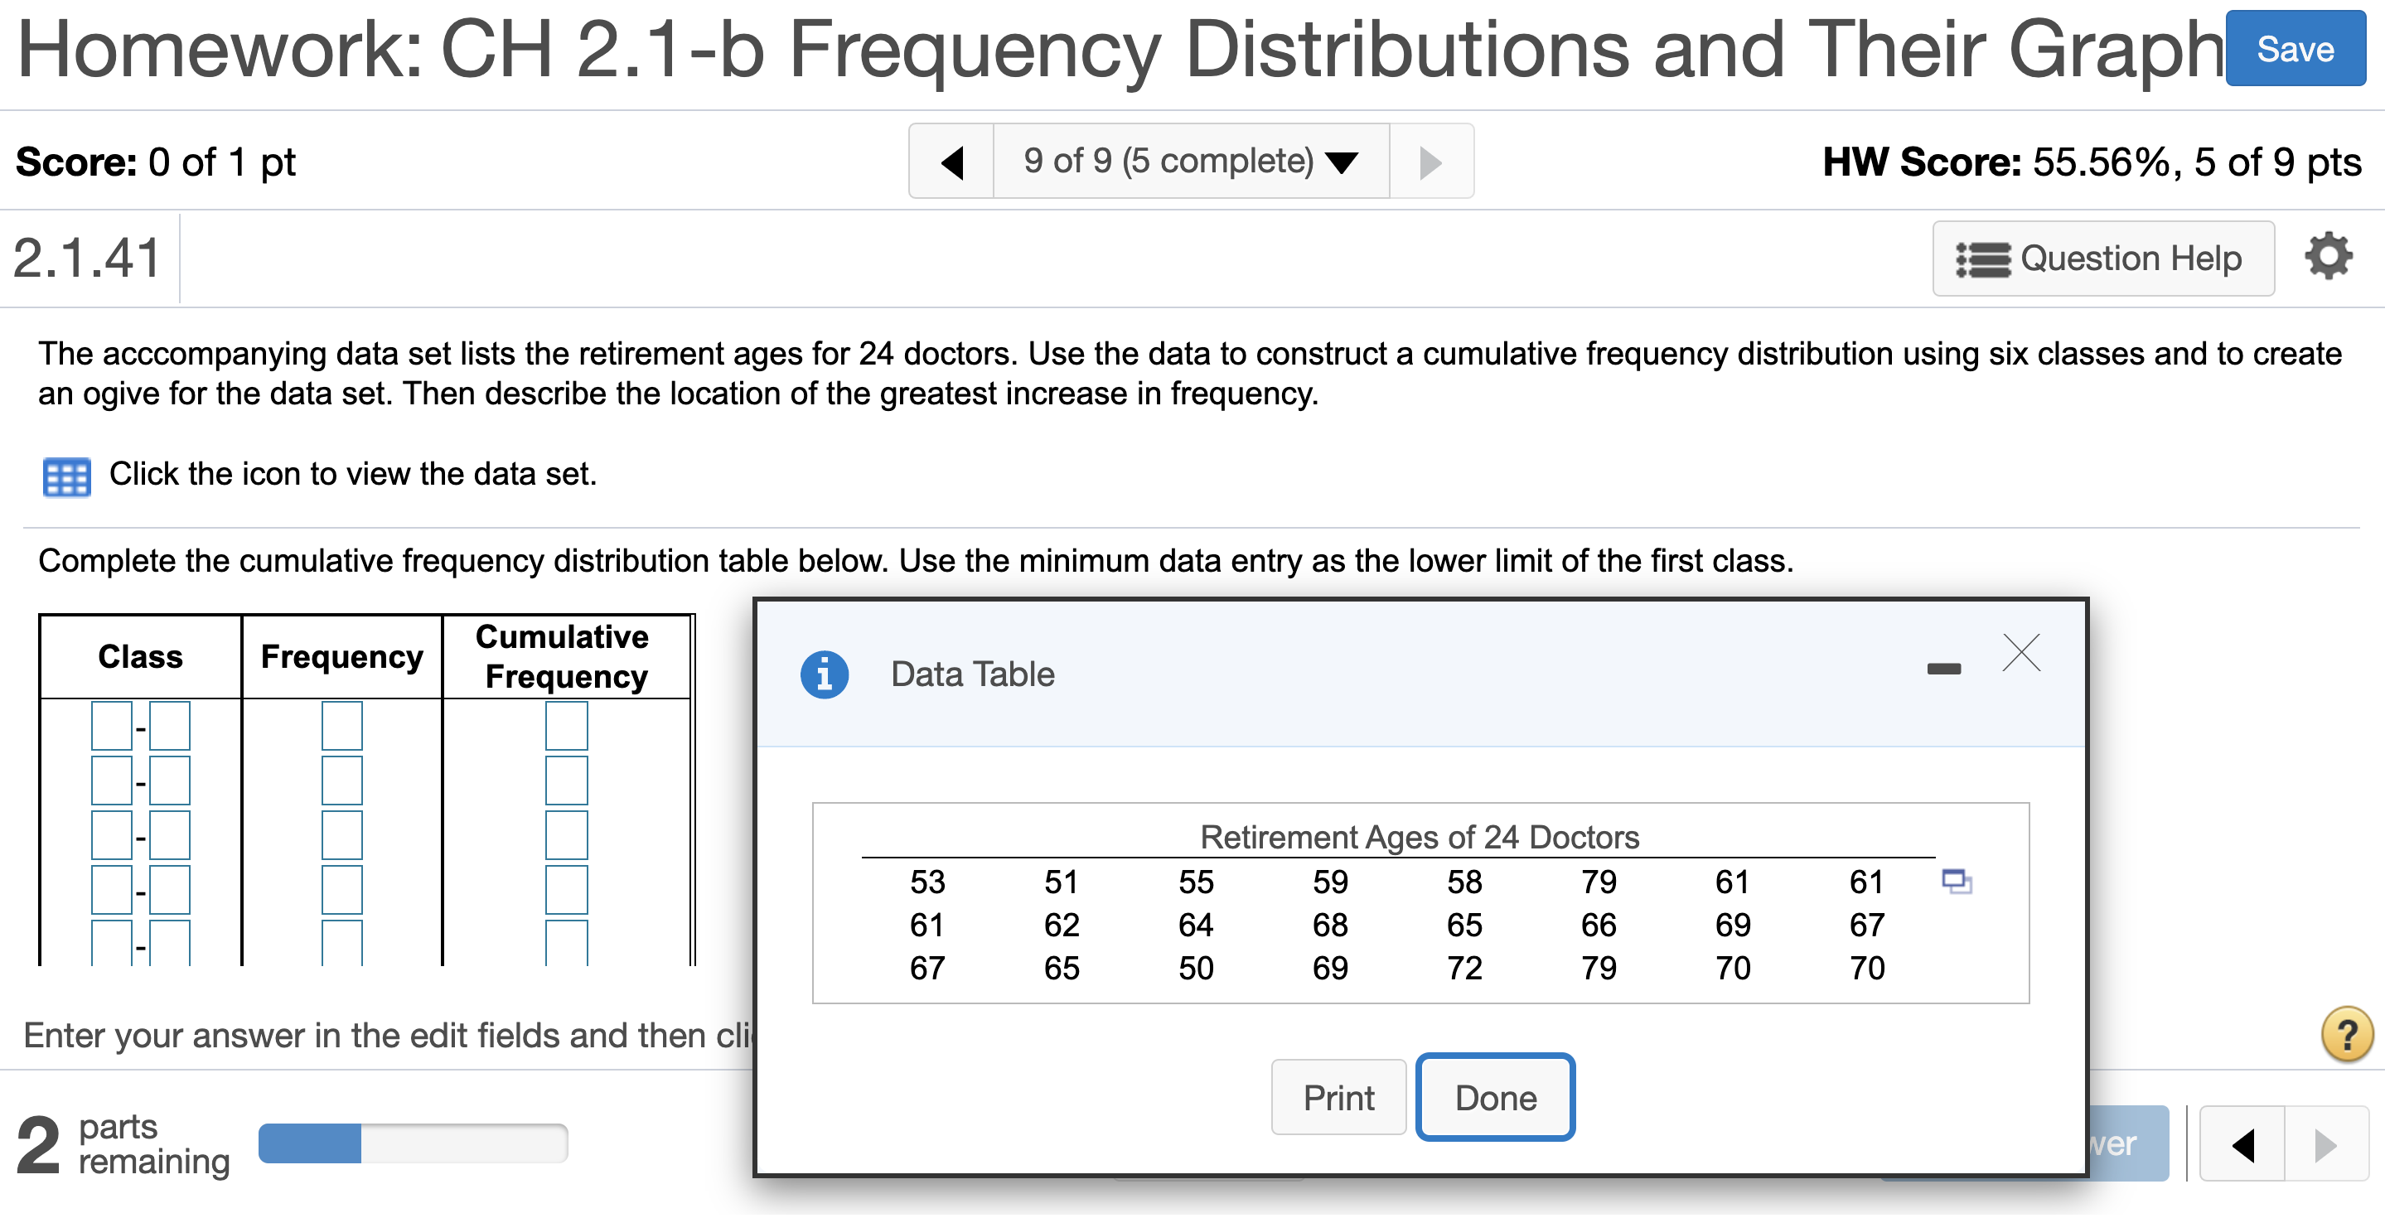The height and width of the screenshot is (1218, 2385).
Task: Click first class lower limit field
Action: 111,726
